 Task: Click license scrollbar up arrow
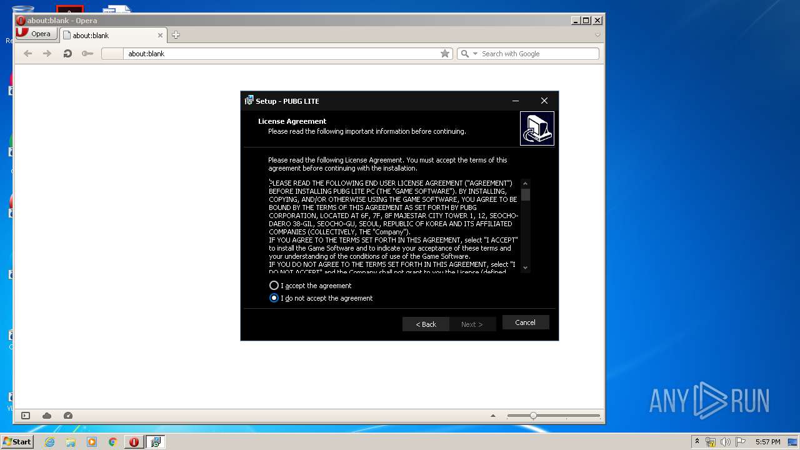click(526, 183)
